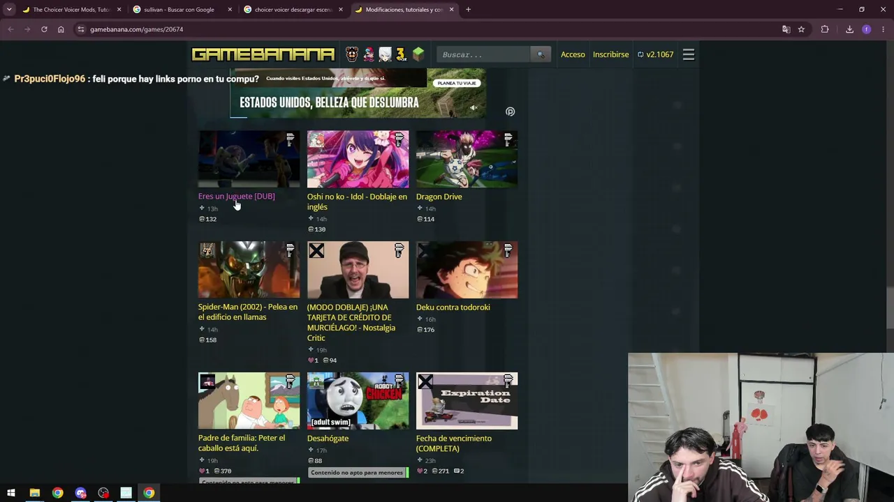Bookmark this page with the star icon
Viewport: 894px width, 502px height.
(801, 29)
